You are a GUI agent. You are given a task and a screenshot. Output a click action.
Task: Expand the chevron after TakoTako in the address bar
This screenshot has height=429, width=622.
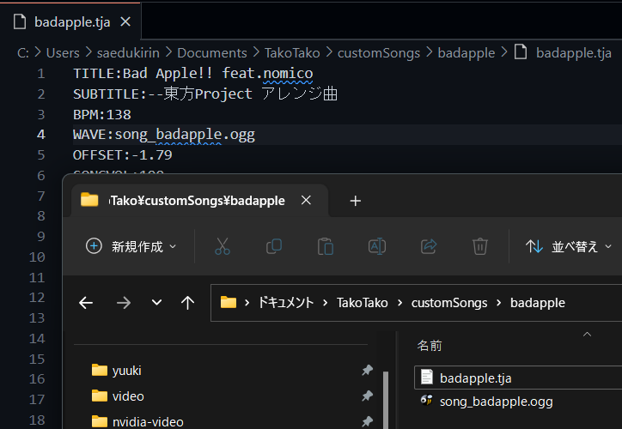pyautogui.click(x=399, y=303)
